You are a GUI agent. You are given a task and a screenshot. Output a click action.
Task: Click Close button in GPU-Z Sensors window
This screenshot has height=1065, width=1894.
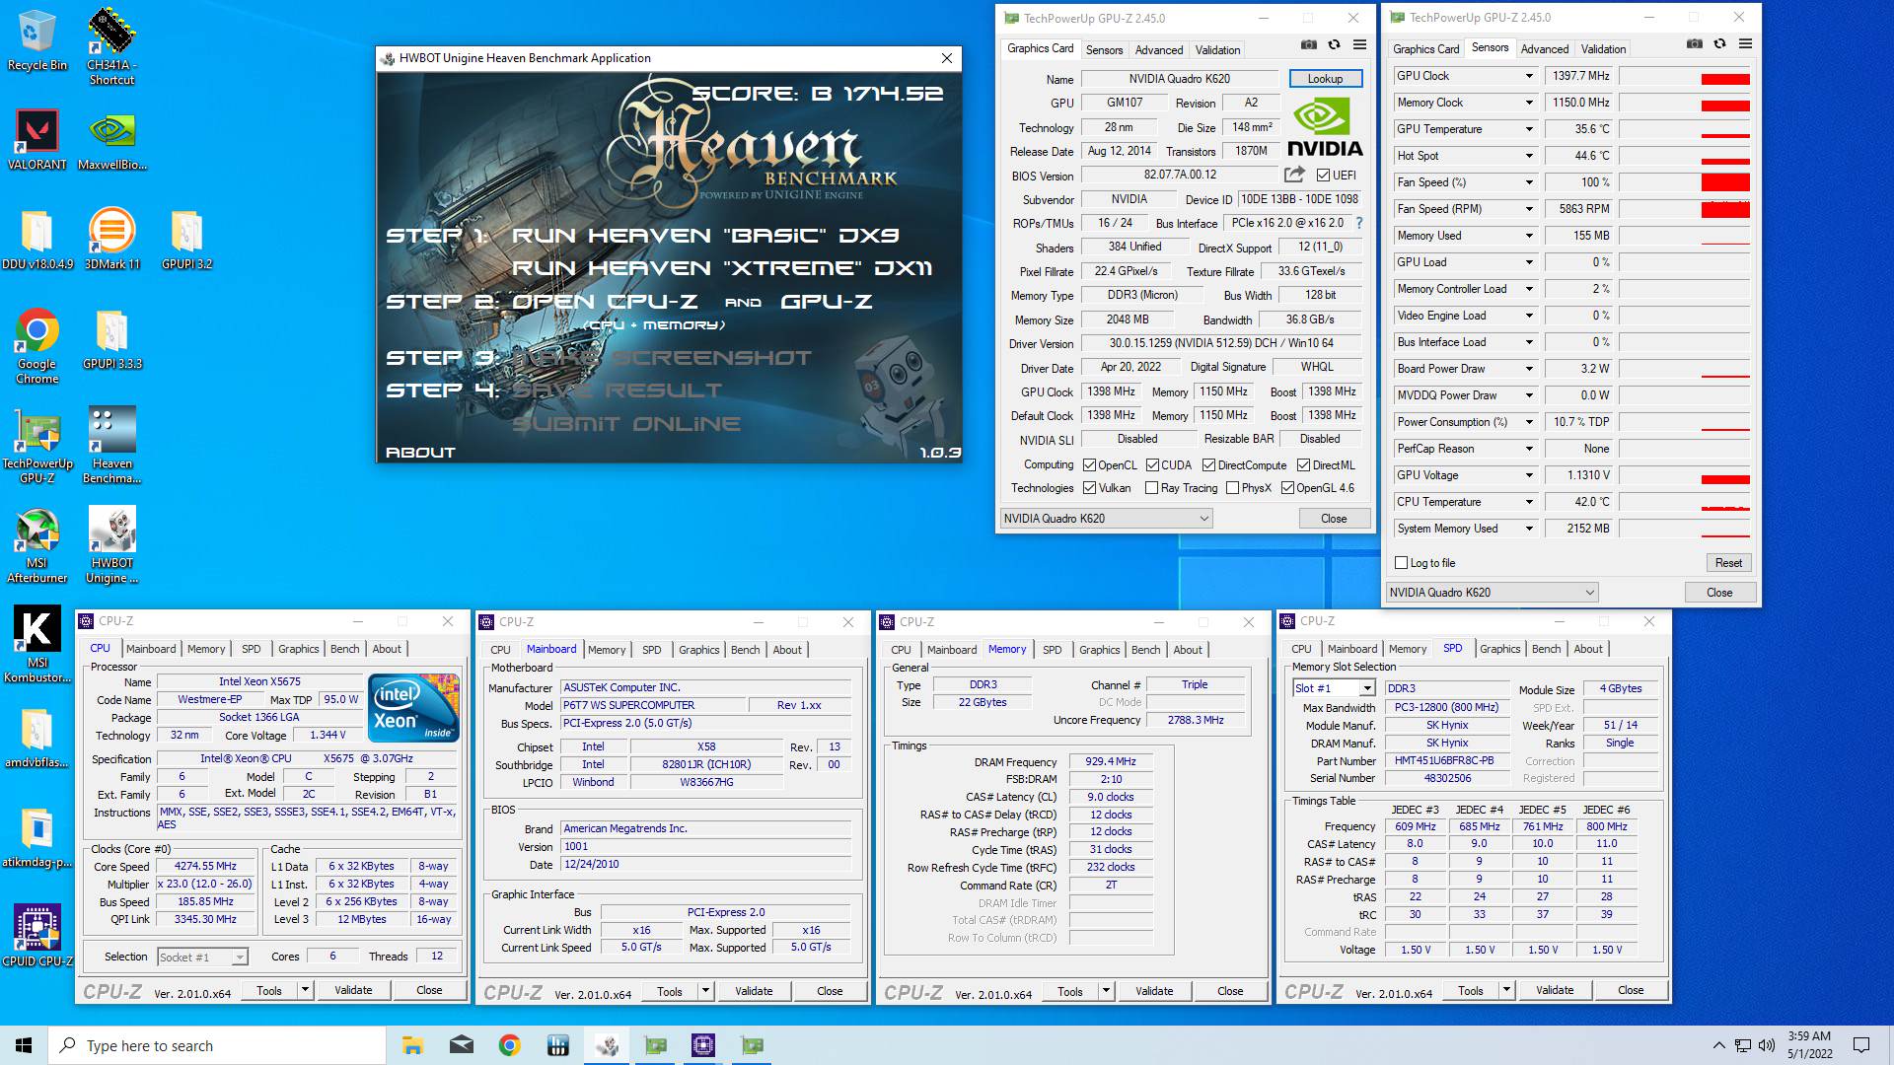point(1719,593)
